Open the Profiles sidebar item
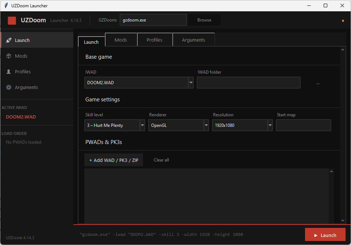 coord(37,71)
